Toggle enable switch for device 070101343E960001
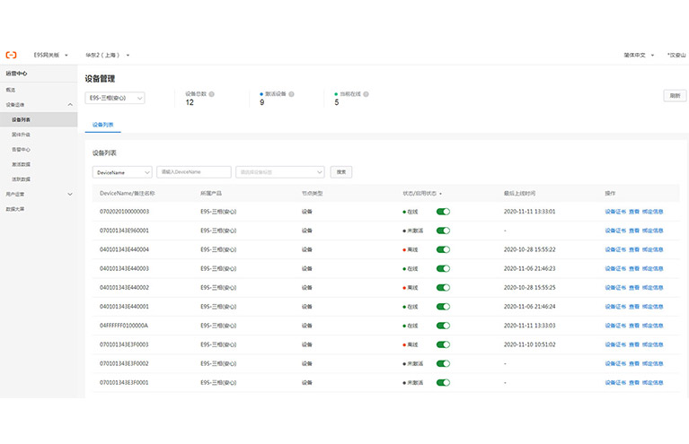 coord(443,231)
